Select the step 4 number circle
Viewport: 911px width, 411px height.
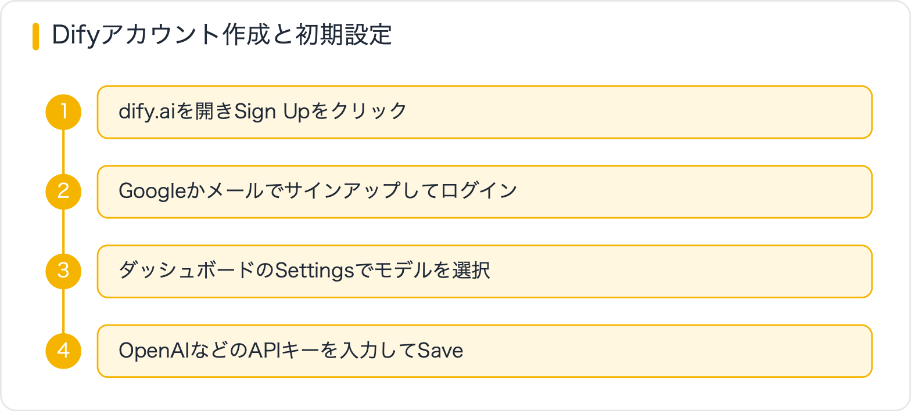[x=63, y=351]
